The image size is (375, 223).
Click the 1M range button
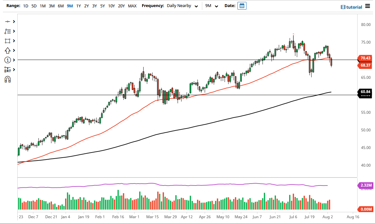(43, 6)
